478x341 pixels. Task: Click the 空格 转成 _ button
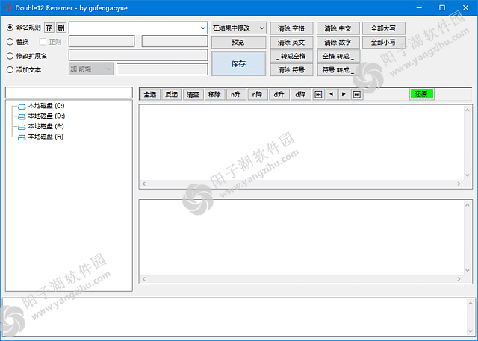click(338, 56)
